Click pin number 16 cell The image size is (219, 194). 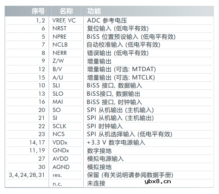pos(42,102)
